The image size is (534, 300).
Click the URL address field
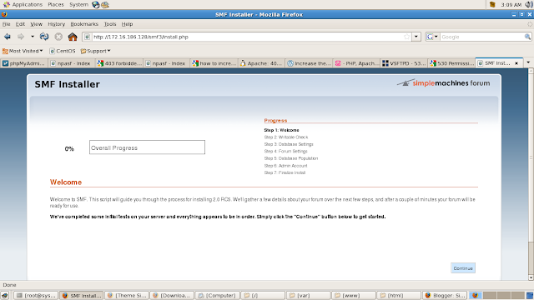pyautogui.click(x=248, y=37)
